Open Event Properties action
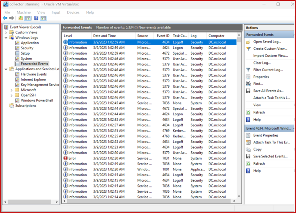The image size is (296, 213). pos(266,135)
